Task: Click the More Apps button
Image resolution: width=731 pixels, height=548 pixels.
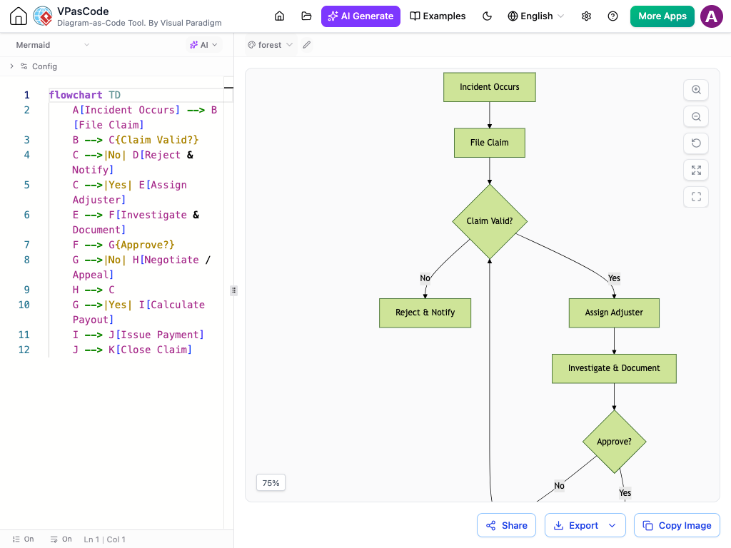Action: coord(662,16)
